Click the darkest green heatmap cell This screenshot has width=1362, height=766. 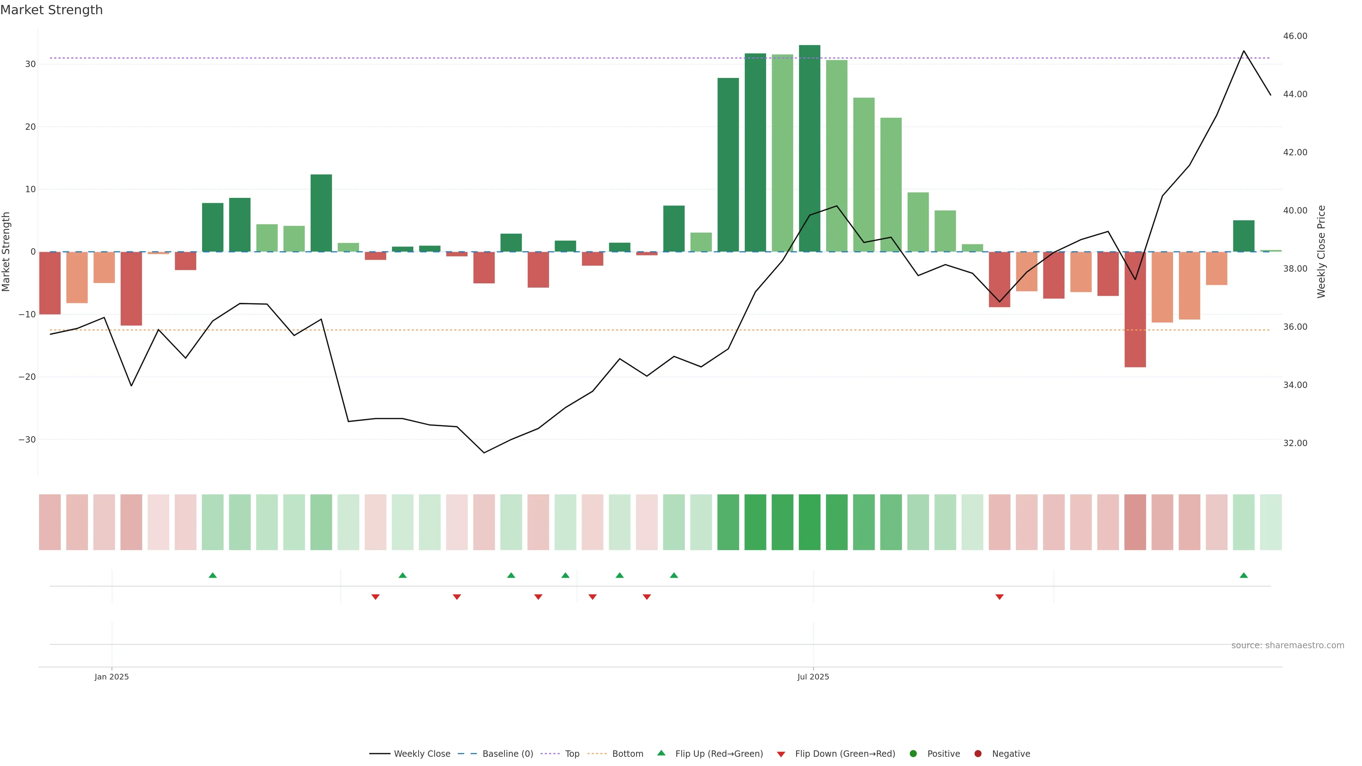[809, 522]
